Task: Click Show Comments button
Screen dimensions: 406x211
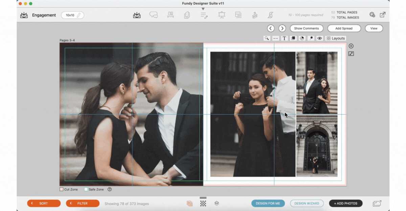Action: click(x=307, y=28)
